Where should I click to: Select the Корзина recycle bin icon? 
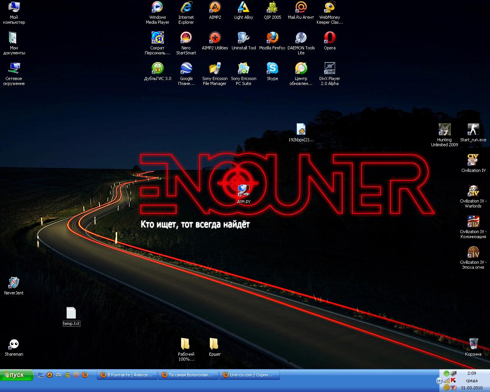click(x=473, y=344)
